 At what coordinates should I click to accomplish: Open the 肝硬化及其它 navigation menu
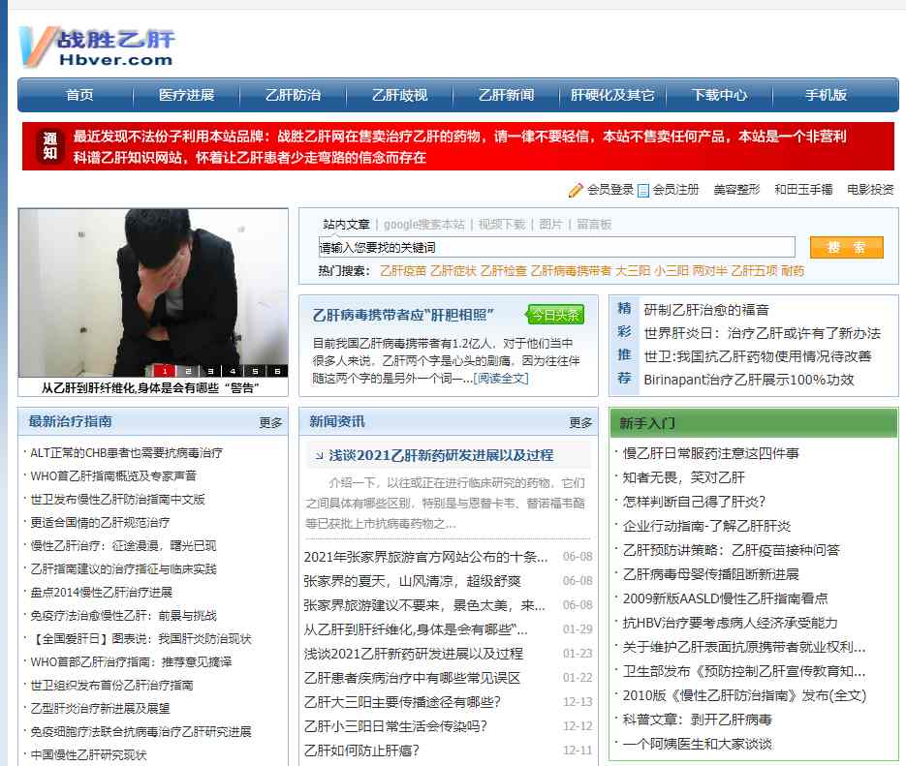pyautogui.click(x=609, y=95)
